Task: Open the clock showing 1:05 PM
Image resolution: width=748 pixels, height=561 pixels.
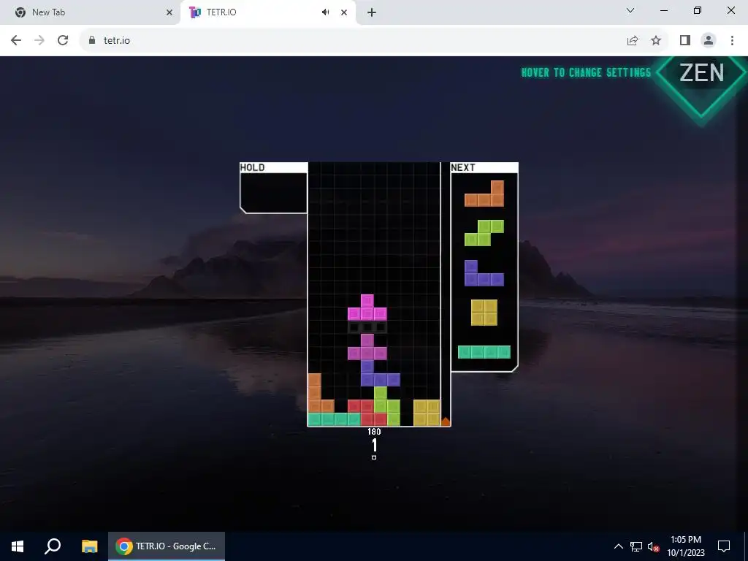Action: 686,546
